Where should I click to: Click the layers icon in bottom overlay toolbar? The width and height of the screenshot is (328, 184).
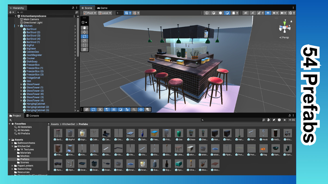point(127,110)
